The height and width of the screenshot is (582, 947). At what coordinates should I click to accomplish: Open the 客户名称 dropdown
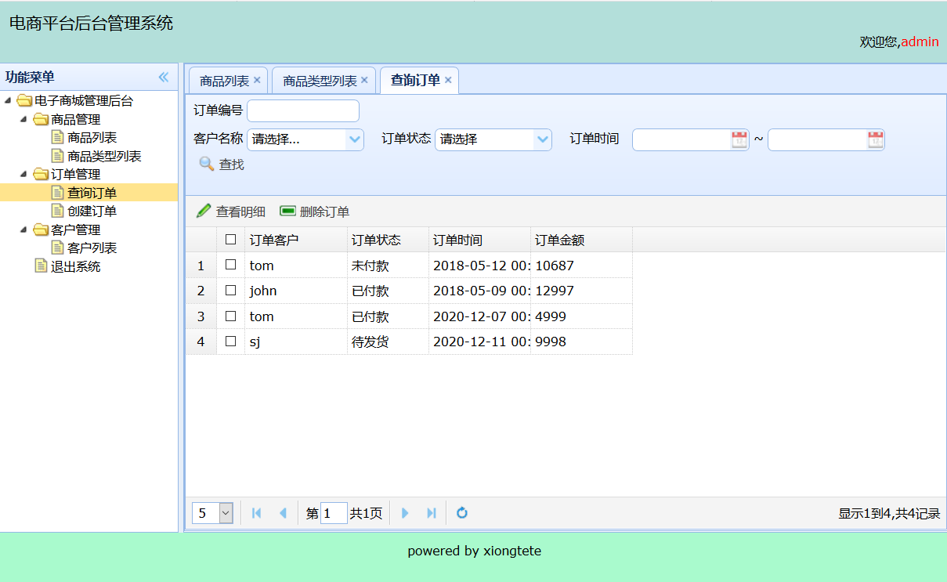(x=355, y=140)
